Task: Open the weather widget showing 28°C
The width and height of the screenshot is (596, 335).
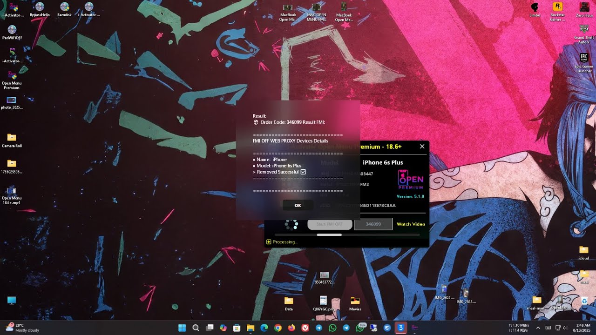Action: [x=22, y=328]
